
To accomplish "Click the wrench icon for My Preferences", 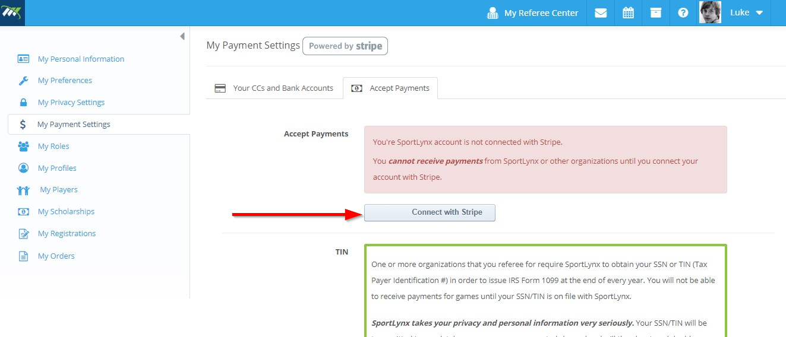I will pyautogui.click(x=23, y=81).
